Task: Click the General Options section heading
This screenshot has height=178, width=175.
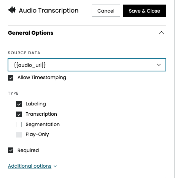Action: click(x=30, y=33)
